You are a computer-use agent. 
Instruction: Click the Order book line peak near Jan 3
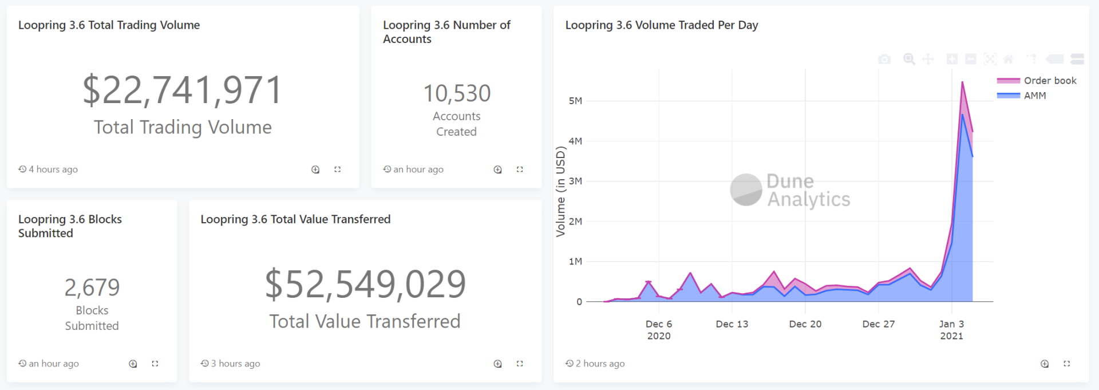click(962, 82)
